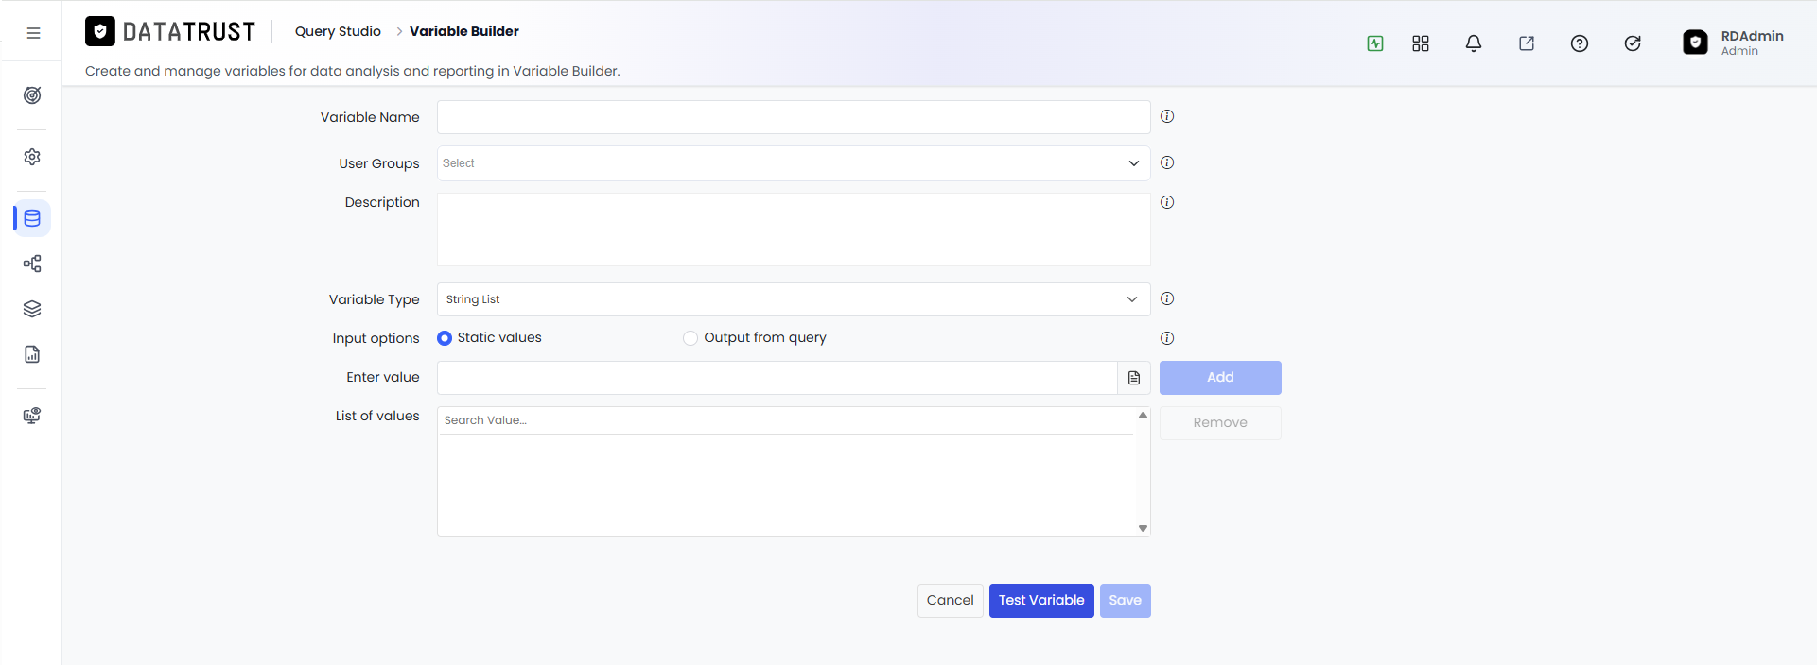Click the green activity status icon
This screenshot has width=1817, height=665.
(1375, 43)
